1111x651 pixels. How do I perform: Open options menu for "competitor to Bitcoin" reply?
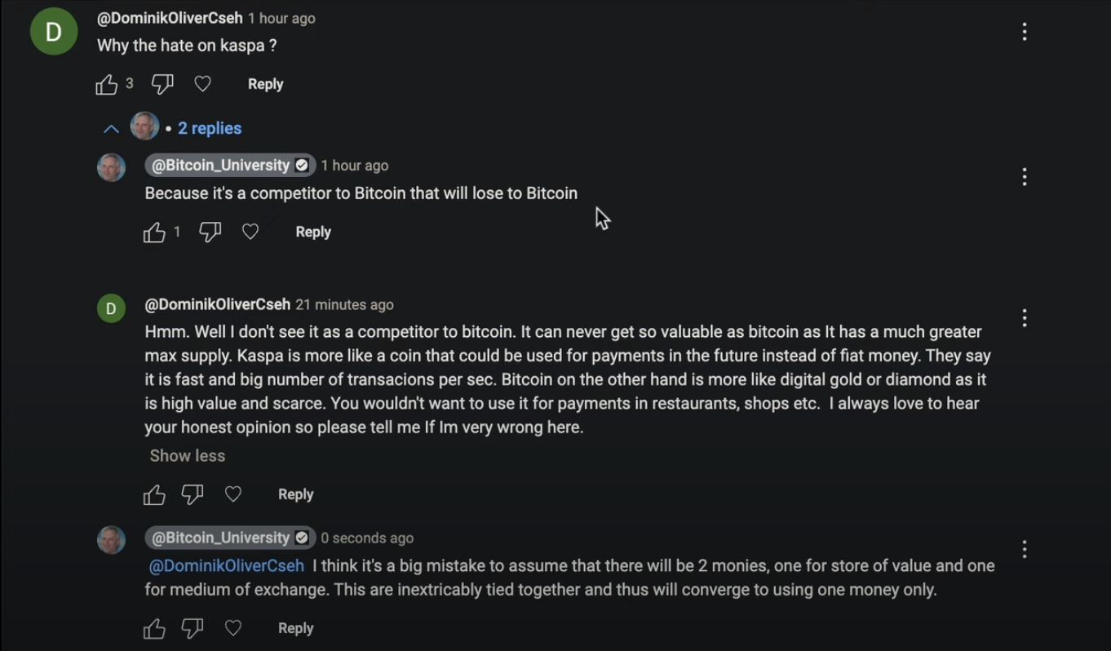coord(1025,177)
